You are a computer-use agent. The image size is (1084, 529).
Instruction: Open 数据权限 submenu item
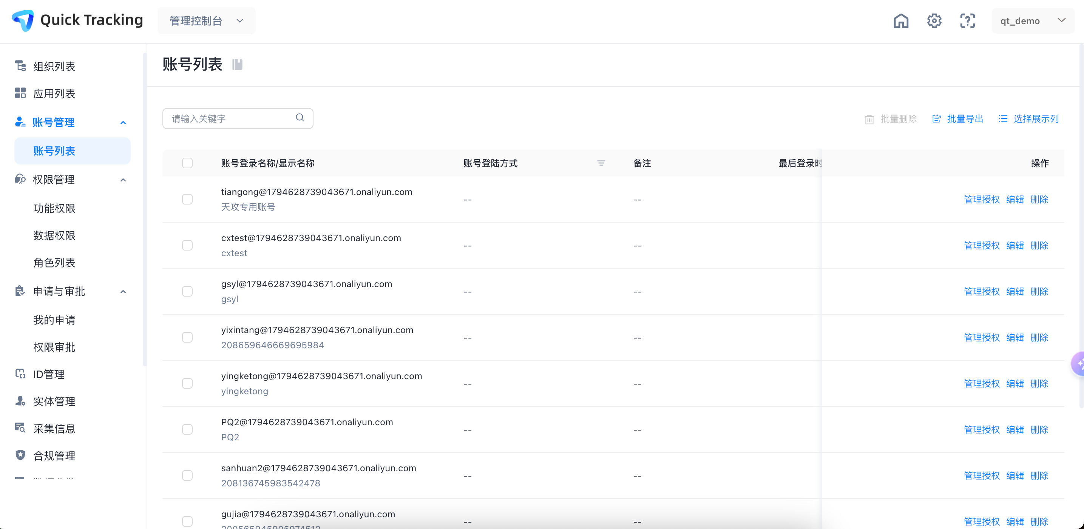(54, 235)
